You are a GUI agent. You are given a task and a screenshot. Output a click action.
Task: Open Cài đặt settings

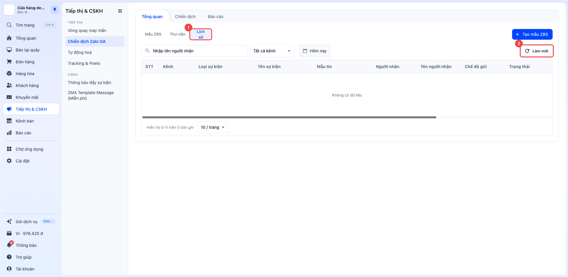pos(31,161)
